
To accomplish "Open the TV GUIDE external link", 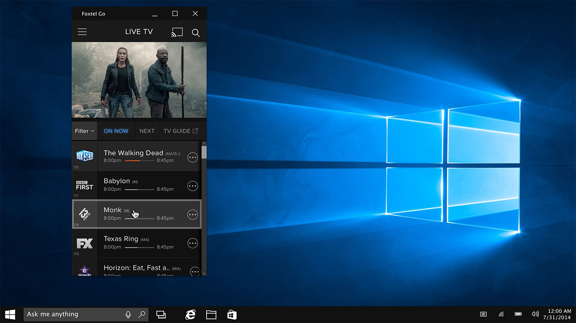I will point(181,131).
